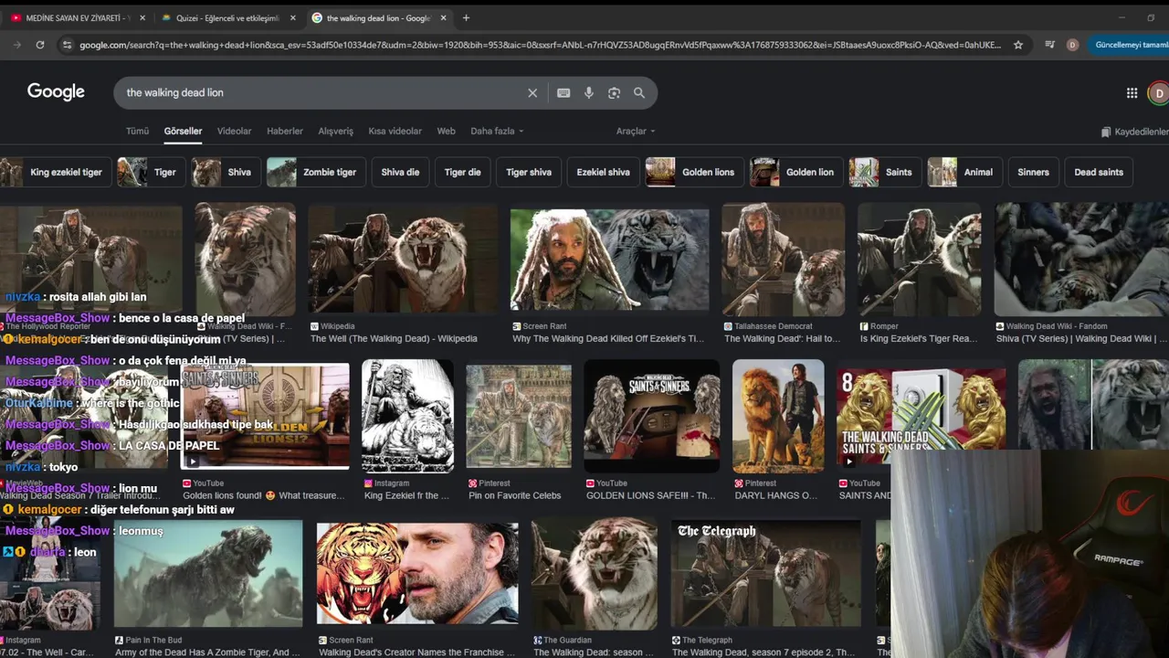Filter by Tiger shiva chip

(529, 172)
